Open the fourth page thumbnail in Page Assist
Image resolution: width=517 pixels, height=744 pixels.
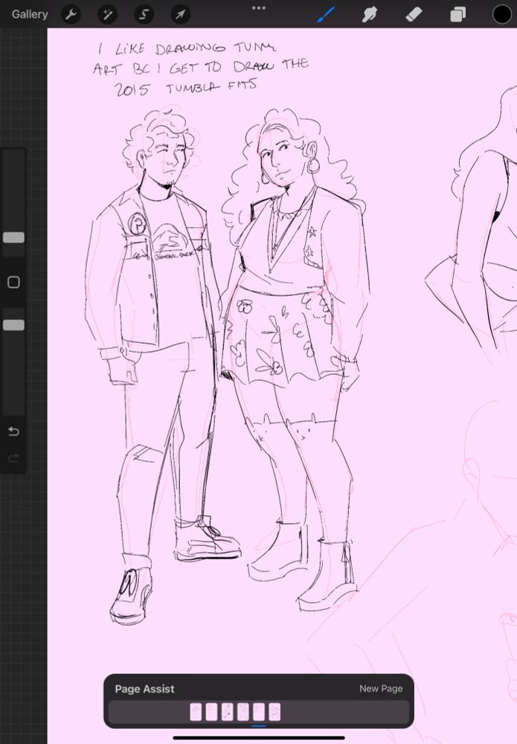(243, 712)
